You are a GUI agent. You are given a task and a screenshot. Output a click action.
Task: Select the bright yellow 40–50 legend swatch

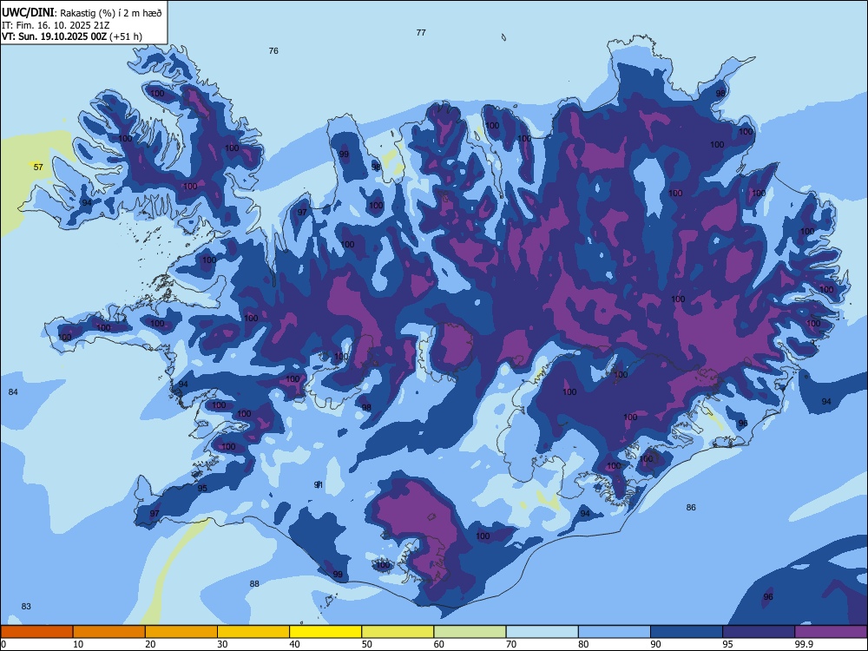pos(325,632)
